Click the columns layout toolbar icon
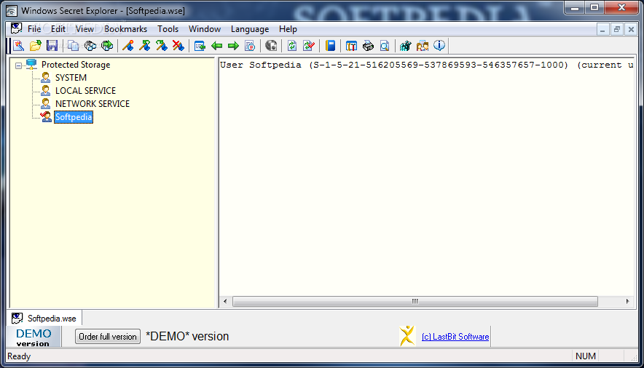644x368 pixels. click(351, 46)
